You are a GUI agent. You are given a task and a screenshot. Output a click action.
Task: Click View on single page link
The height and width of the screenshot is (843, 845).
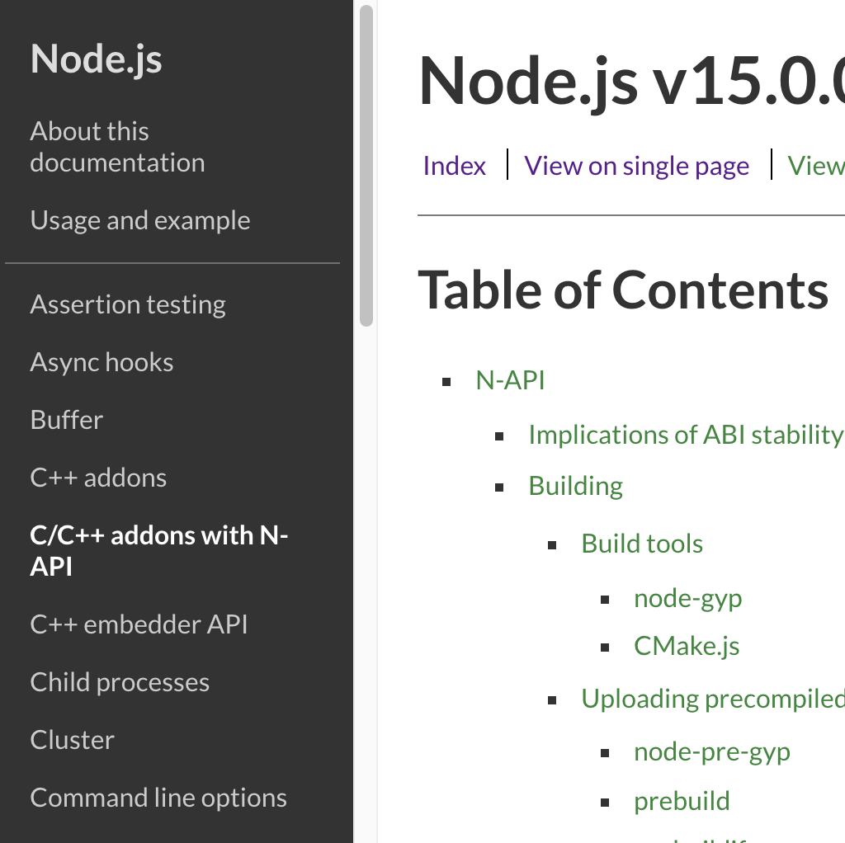tap(636, 166)
